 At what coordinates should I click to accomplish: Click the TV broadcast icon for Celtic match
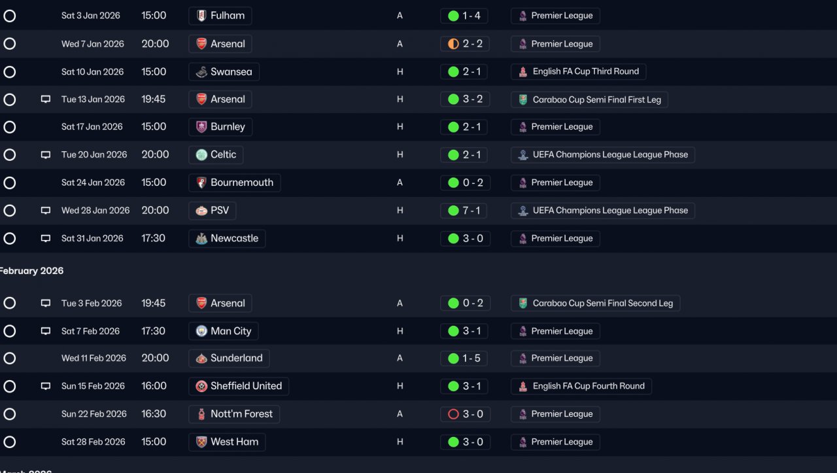point(46,155)
